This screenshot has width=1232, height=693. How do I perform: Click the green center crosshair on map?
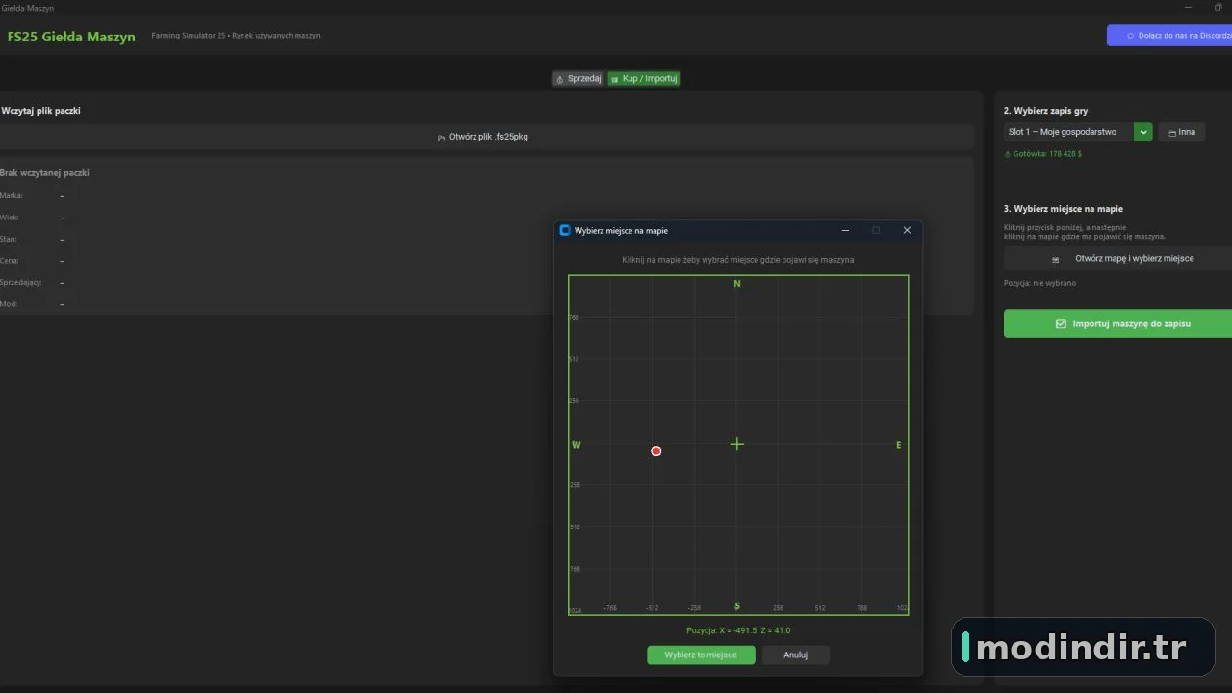click(737, 444)
